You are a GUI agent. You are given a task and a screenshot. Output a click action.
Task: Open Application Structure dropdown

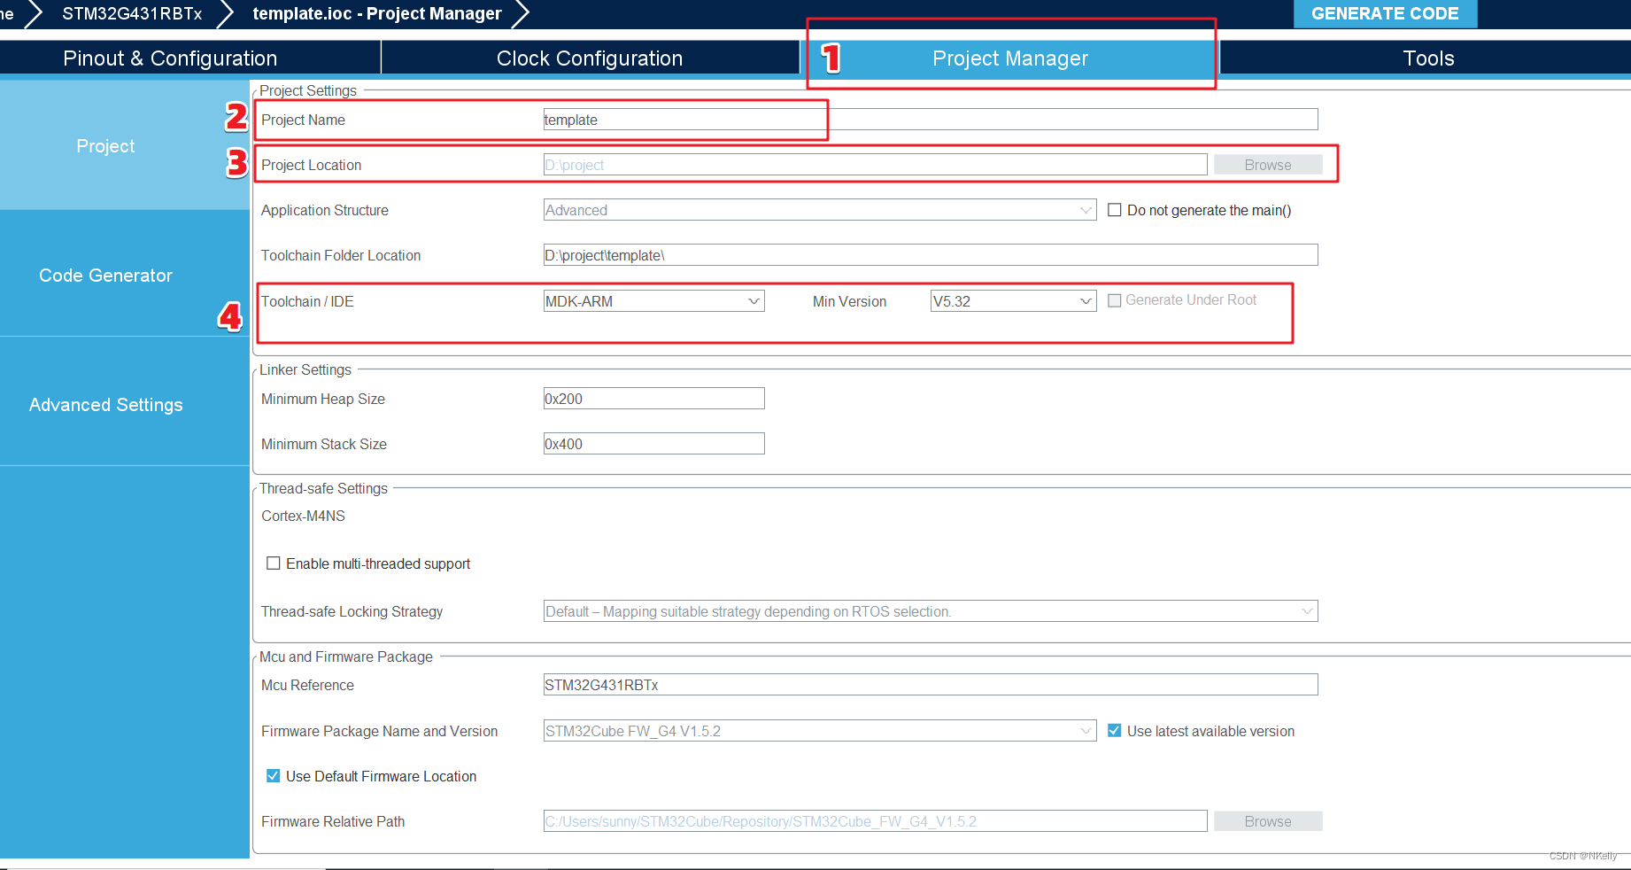tap(820, 210)
